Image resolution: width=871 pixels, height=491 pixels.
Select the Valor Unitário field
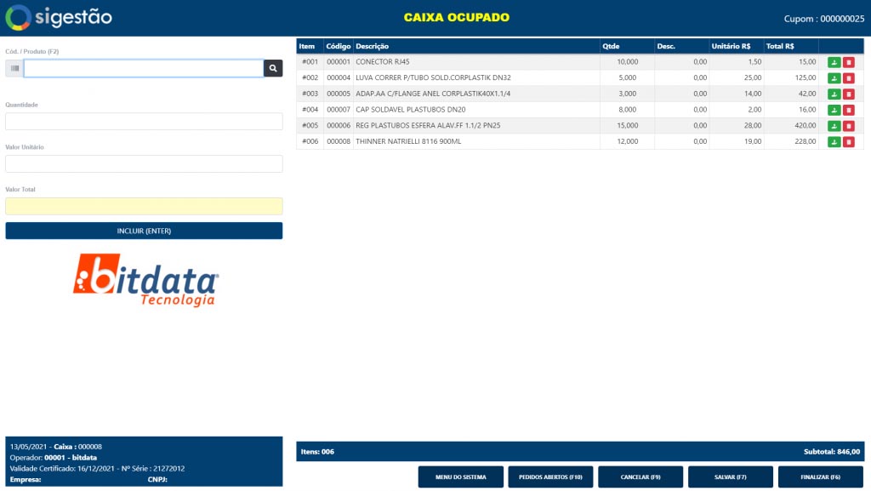point(144,163)
